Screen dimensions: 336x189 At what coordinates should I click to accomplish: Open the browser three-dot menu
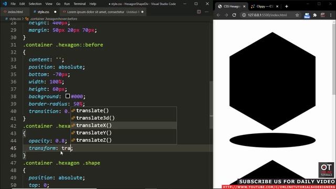(331, 15)
